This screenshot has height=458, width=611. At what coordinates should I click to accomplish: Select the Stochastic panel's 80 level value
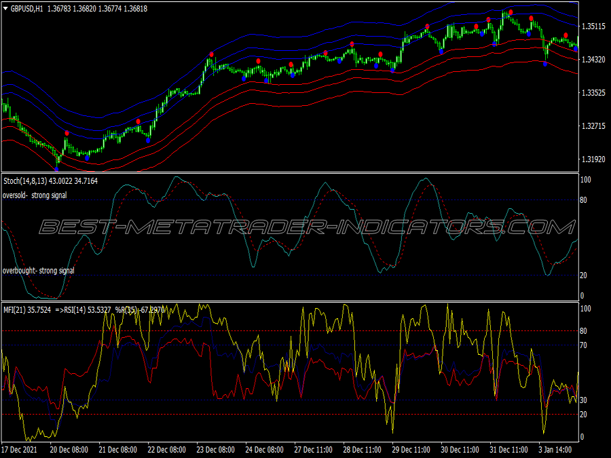(583, 200)
